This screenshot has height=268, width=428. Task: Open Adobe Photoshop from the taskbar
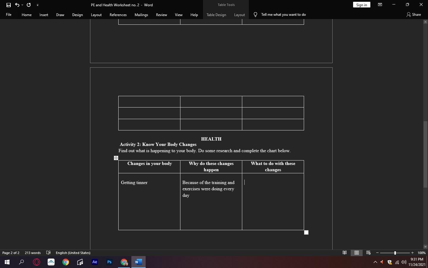[x=109, y=262]
